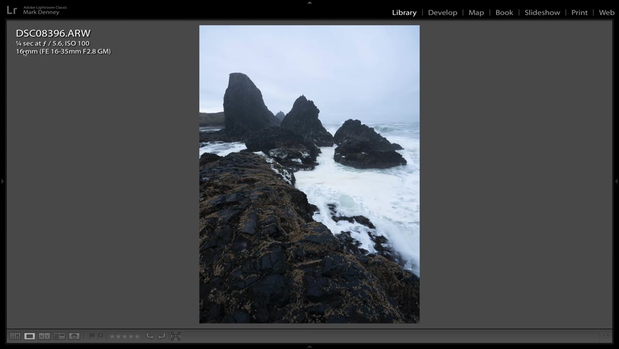Switch to Grid view
The height and width of the screenshot is (349, 619).
pyautogui.click(x=15, y=336)
